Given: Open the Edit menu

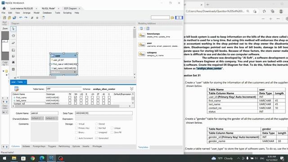Looking at the screenshot, I should click(10, 13).
